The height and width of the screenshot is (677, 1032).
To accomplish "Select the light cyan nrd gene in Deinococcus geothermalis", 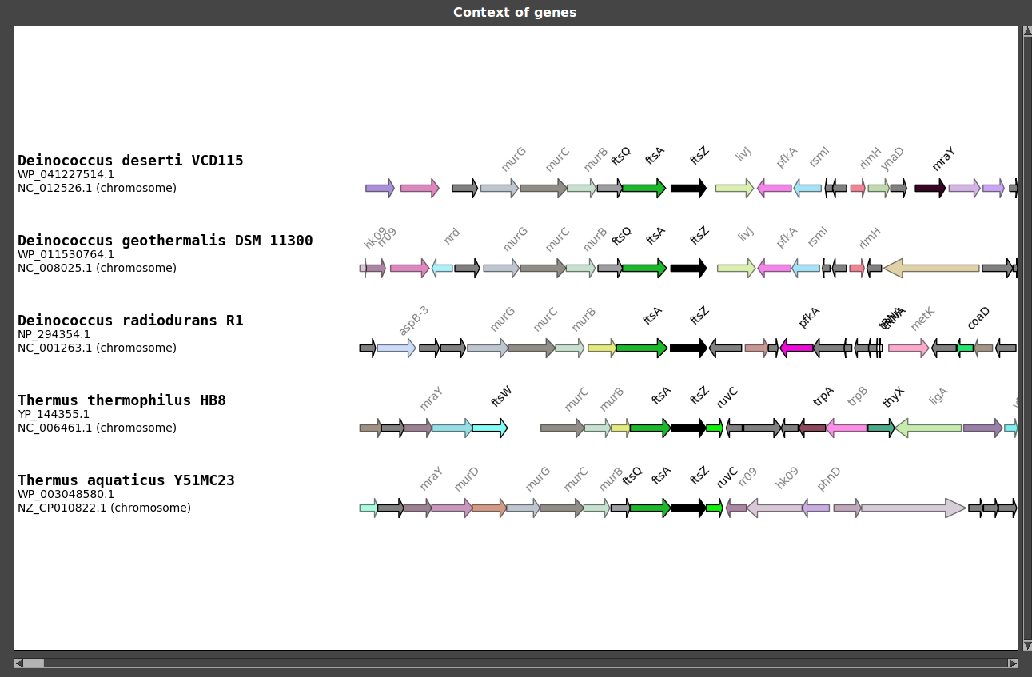I will [x=442, y=268].
